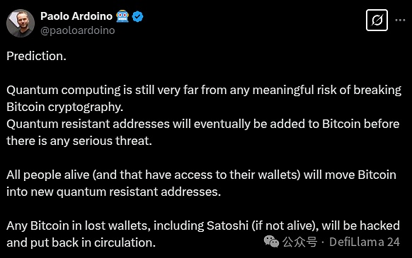Click the line starting All people alive
Image resolution: width=412 pixels, height=258 pixels.
pyautogui.click(x=201, y=175)
